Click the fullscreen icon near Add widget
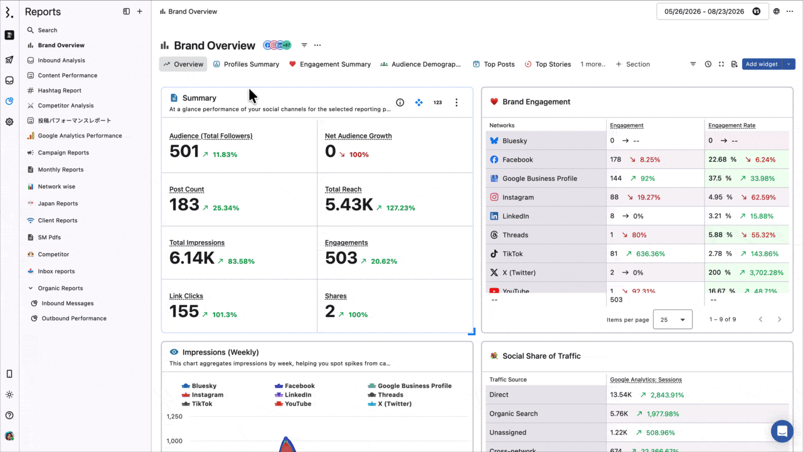The width and height of the screenshot is (803, 452). [x=721, y=64]
